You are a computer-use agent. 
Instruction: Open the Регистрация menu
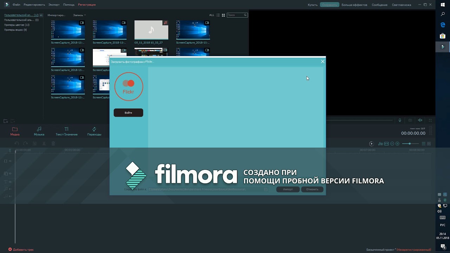click(x=87, y=5)
